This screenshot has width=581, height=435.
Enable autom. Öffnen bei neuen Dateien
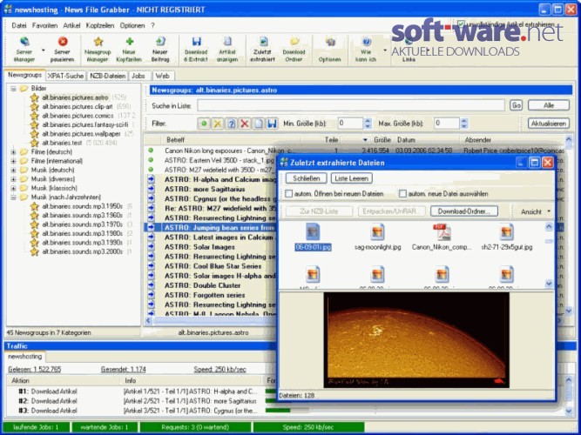289,194
